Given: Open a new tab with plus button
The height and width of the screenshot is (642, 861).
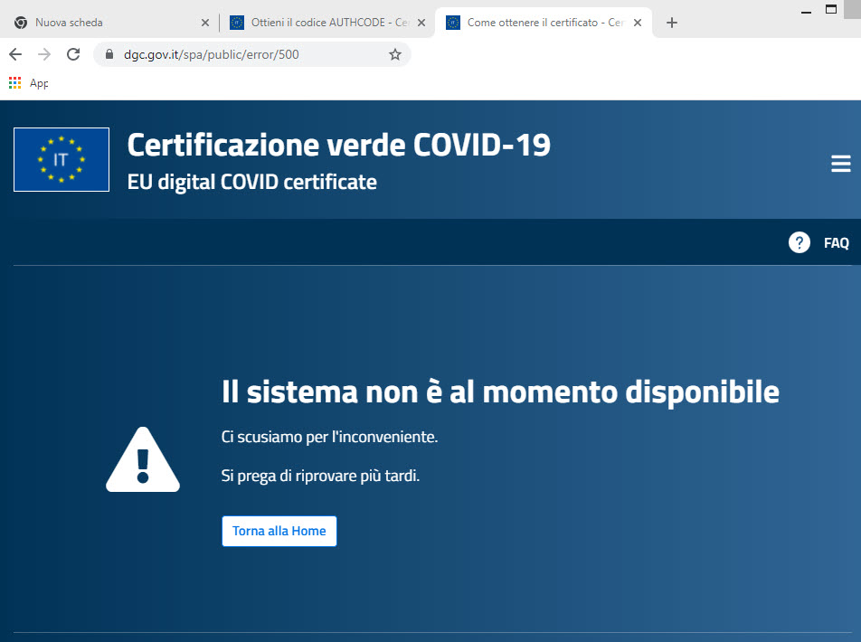Looking at the screenshot, I should [672, 23].
